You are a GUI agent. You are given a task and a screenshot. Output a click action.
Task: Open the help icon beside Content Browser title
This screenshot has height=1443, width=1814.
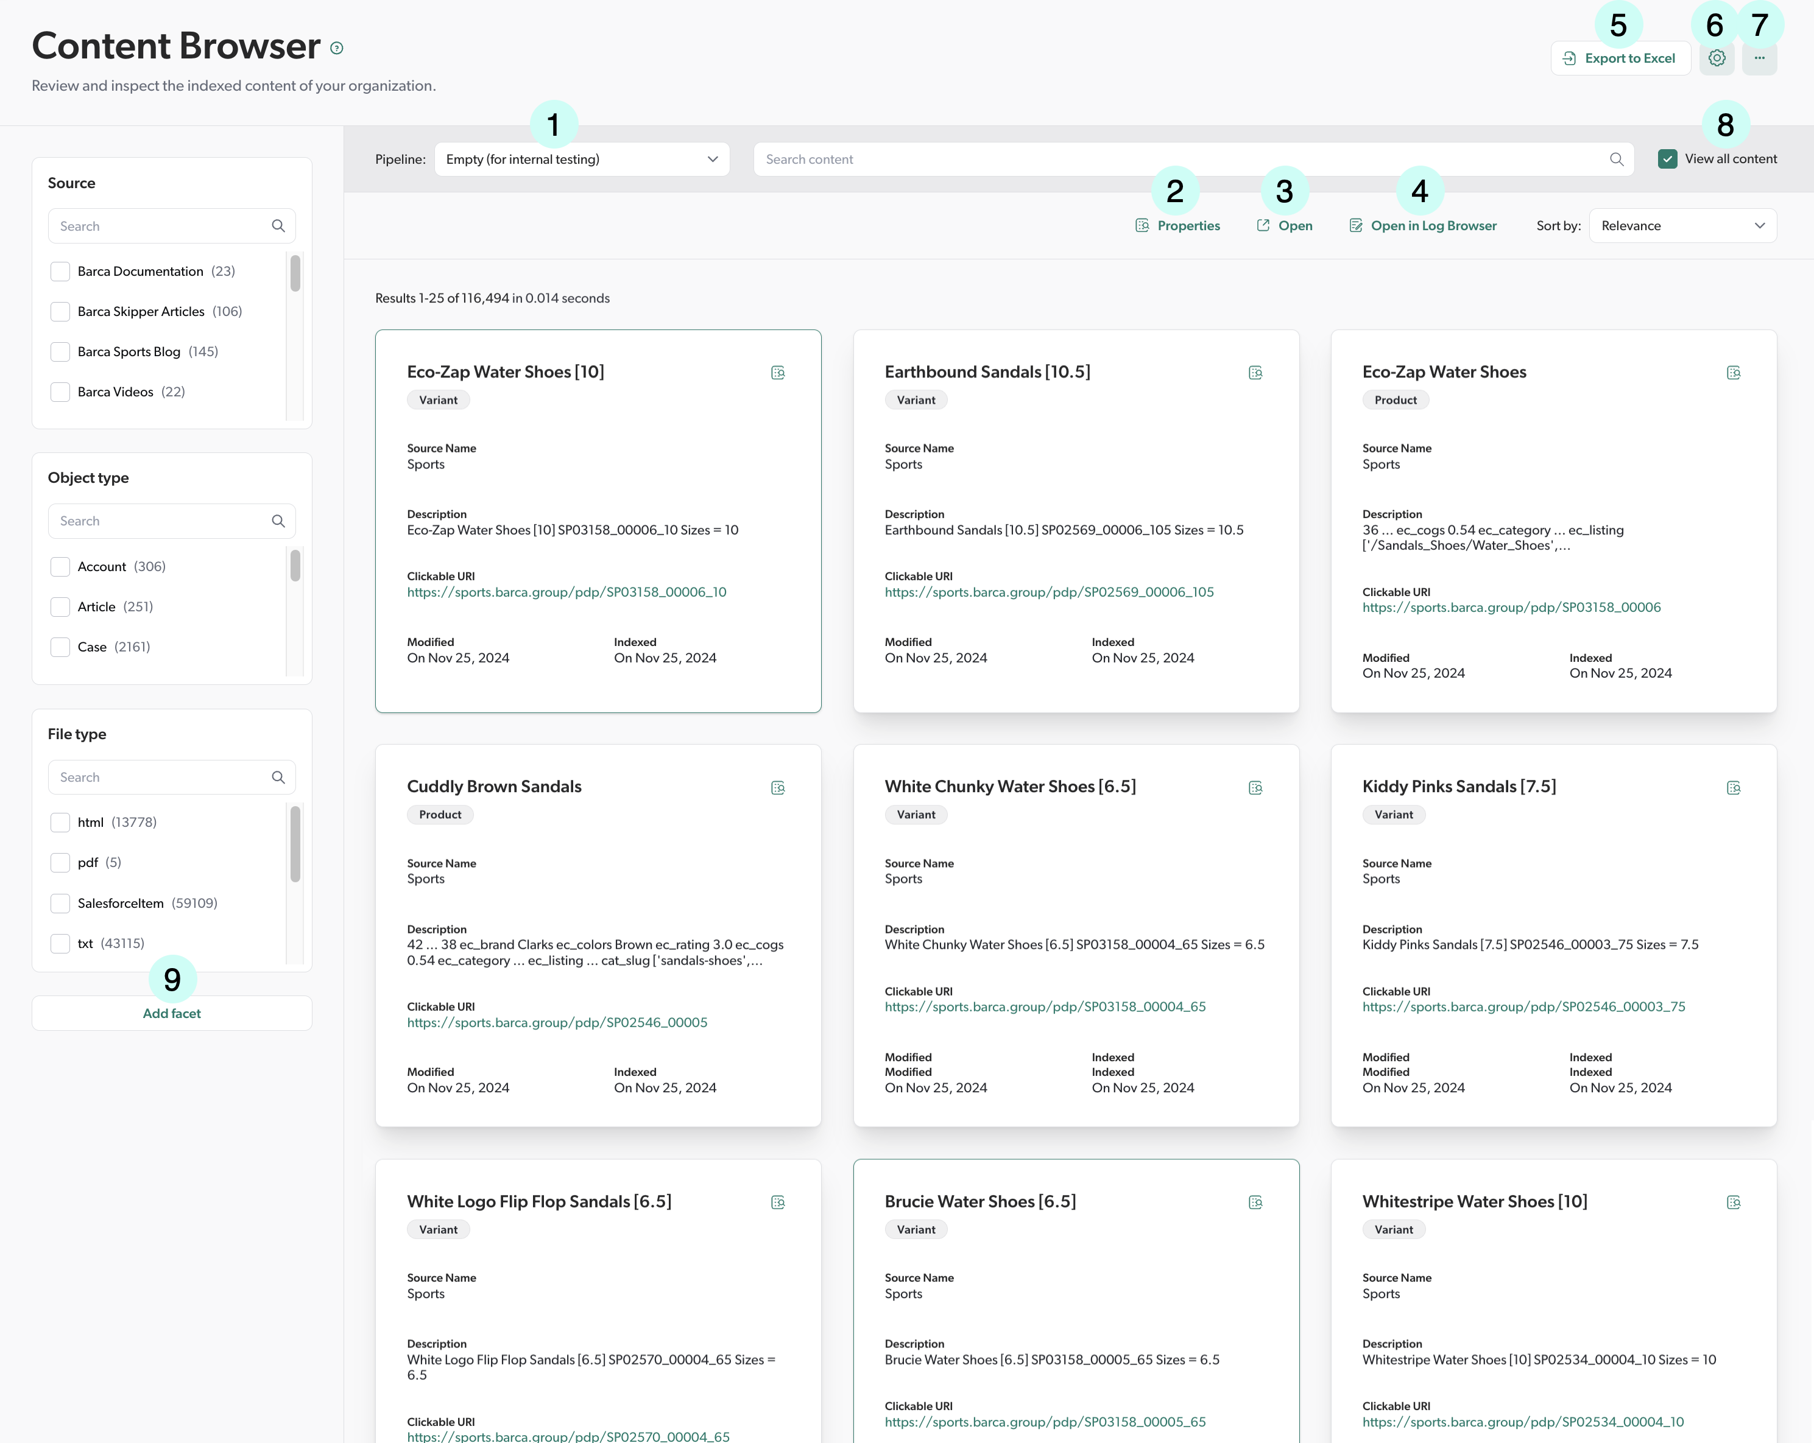[337, 49]
